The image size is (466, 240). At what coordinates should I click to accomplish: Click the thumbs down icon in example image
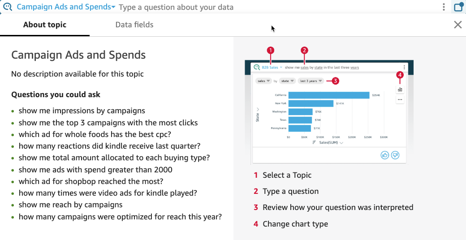click(x=395, y=155)
